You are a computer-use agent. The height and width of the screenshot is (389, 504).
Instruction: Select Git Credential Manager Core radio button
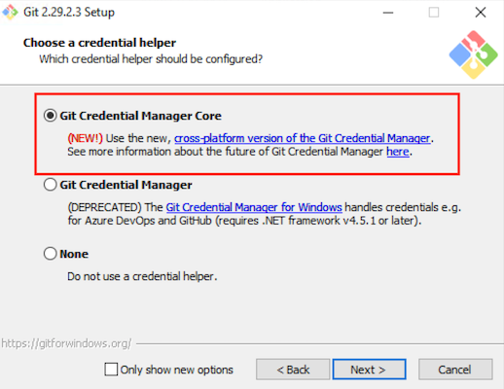pyautogui.click(x=51, y=116)
